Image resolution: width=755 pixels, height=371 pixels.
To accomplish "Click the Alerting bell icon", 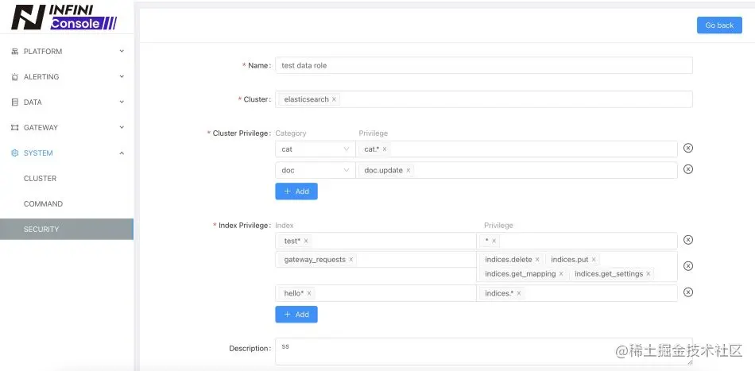I will pyautogui.click(x=14, y=77).
